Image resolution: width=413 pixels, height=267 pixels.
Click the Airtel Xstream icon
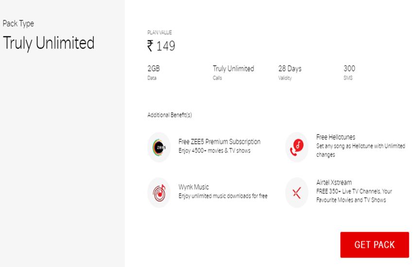pyautogui.click(x=297, y=192)
